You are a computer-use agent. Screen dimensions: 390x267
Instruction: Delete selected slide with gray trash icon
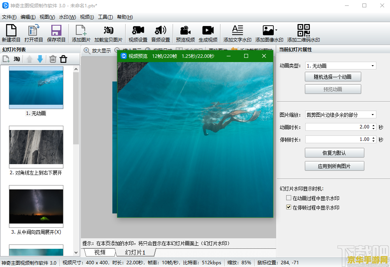(x=53, y=59)
